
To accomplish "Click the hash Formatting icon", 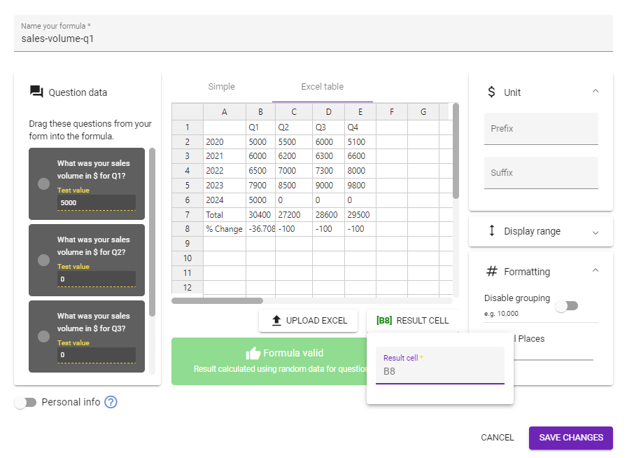I will 492,272.
